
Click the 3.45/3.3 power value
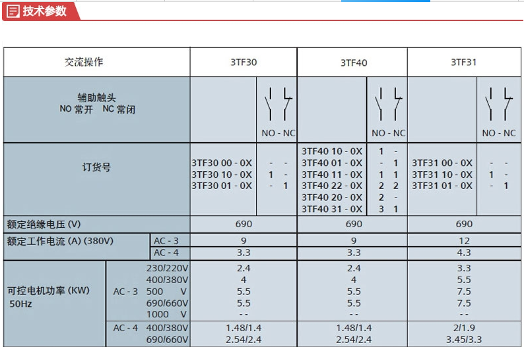click(464, 340)
